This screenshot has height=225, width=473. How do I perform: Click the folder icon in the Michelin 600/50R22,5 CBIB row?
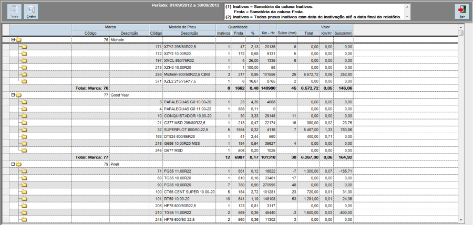24,74
